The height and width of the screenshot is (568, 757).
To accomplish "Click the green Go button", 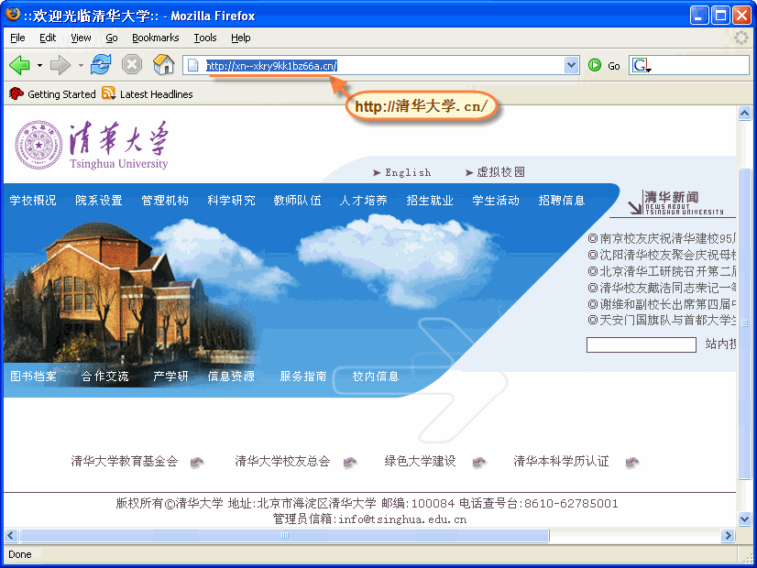I will click(x=604, y=66).
